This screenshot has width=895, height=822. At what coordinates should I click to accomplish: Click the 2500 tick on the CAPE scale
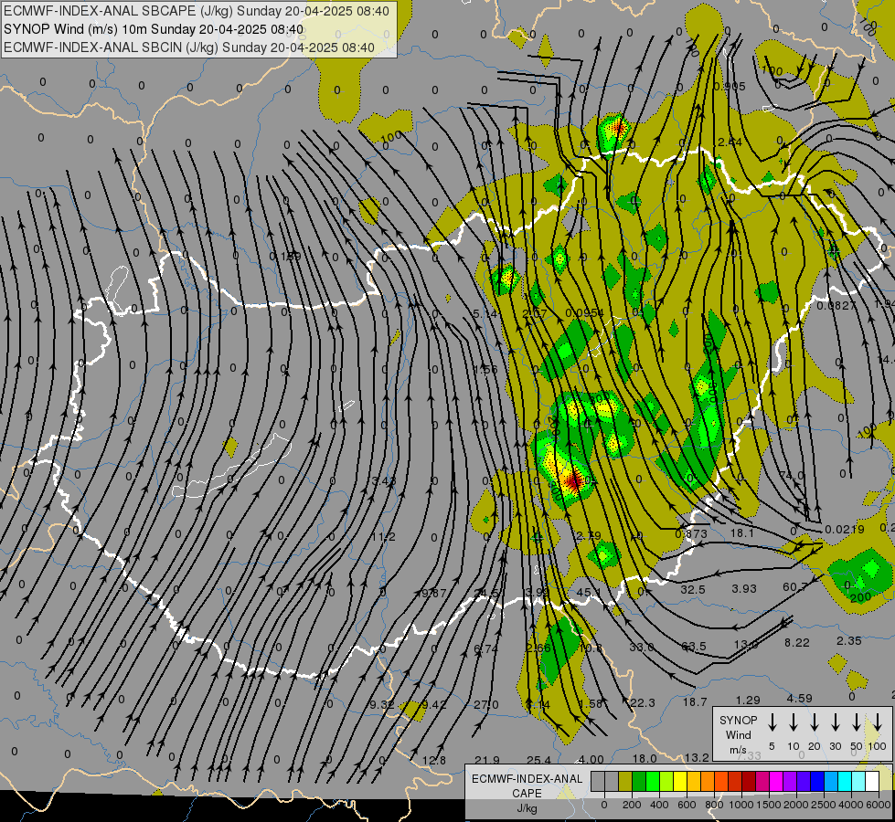tap(824, 805)
